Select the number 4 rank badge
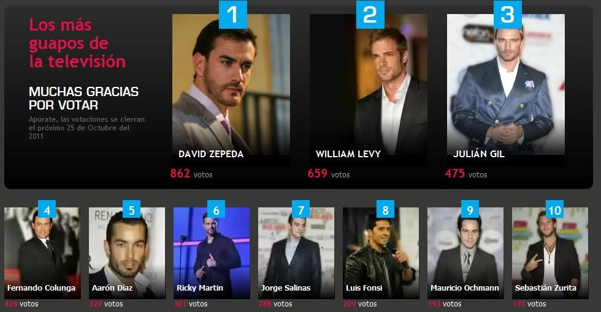Screen dimensions: 601x312 pyautogui.click(x=47, y=209)
